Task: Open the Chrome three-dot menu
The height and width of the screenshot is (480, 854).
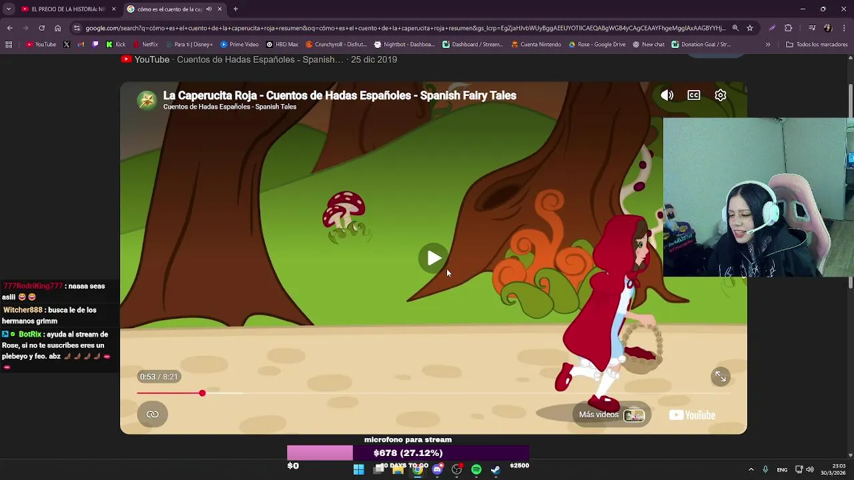Action: [844, 28]
